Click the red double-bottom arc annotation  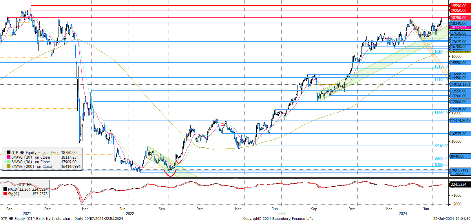click(x=170, y=174)
